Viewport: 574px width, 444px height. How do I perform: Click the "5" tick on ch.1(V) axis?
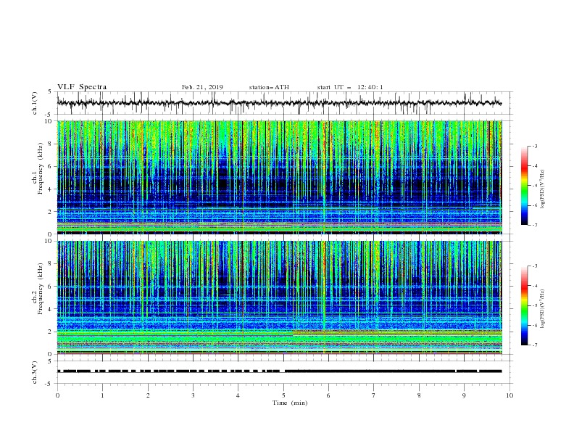point(50,91)
